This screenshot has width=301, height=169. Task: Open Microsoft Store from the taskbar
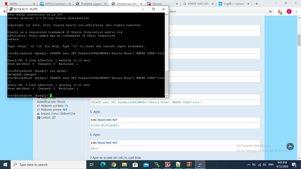click(x=135, y=165)
